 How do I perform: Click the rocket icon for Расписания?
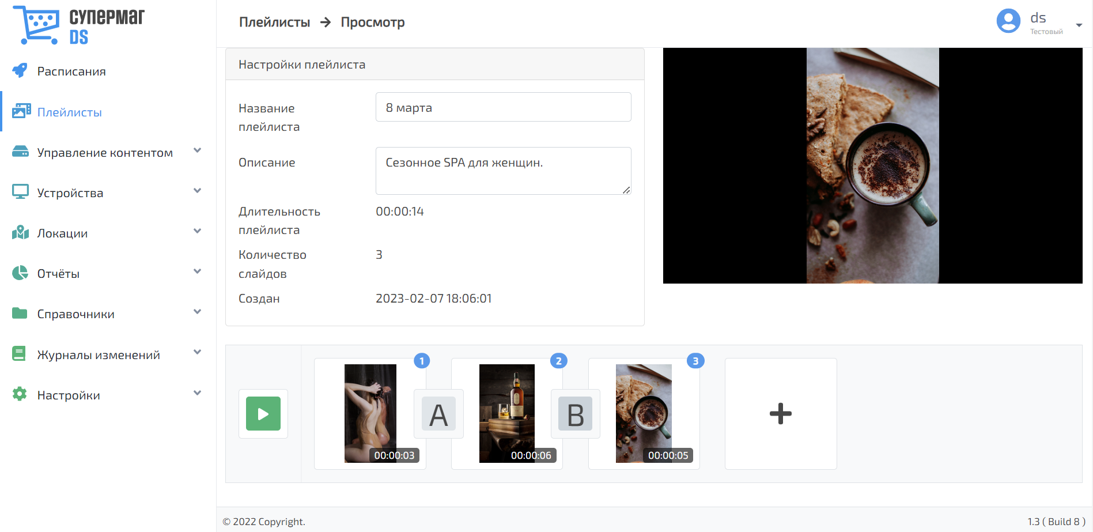click(20, 71)
